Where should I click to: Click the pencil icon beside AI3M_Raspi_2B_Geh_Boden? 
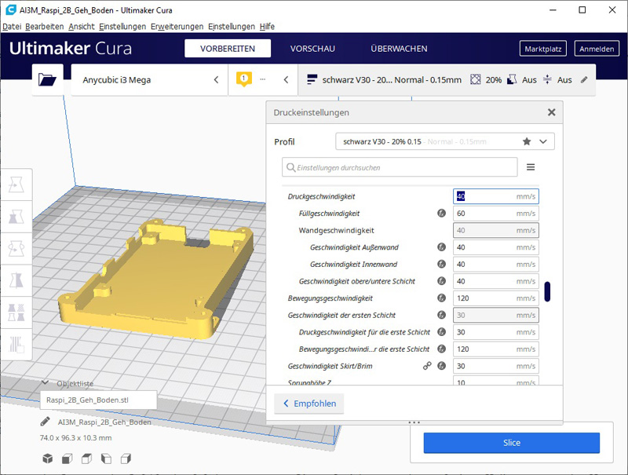(x=46, y=422)
